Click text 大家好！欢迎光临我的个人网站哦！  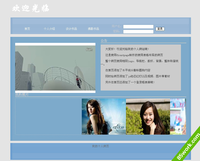point(127,49)
